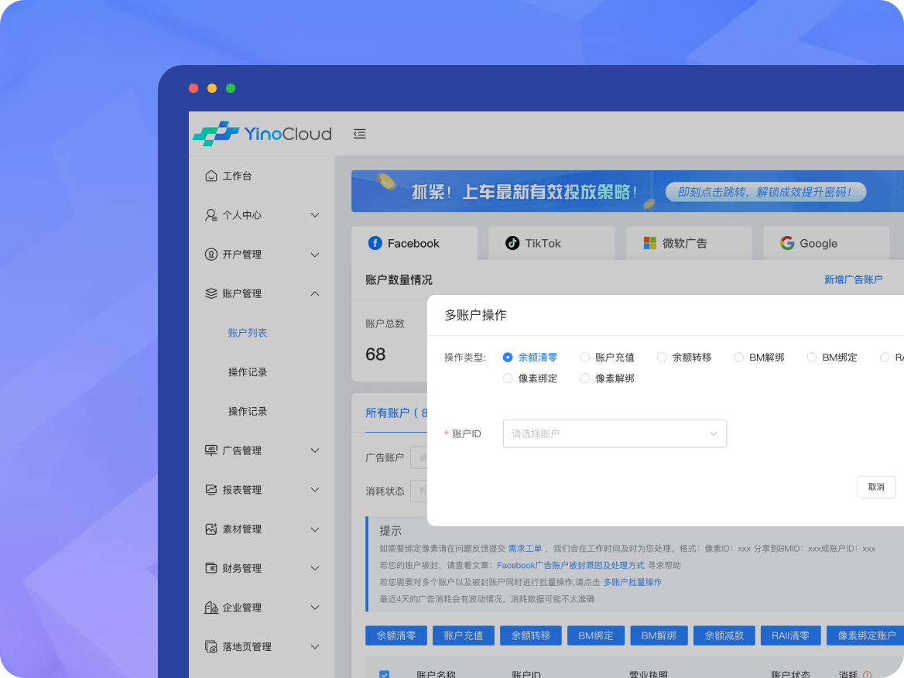This screenshot has height=678, width=904.
Task: Click the 开户管理 lock icon
Action: point(211,254)
